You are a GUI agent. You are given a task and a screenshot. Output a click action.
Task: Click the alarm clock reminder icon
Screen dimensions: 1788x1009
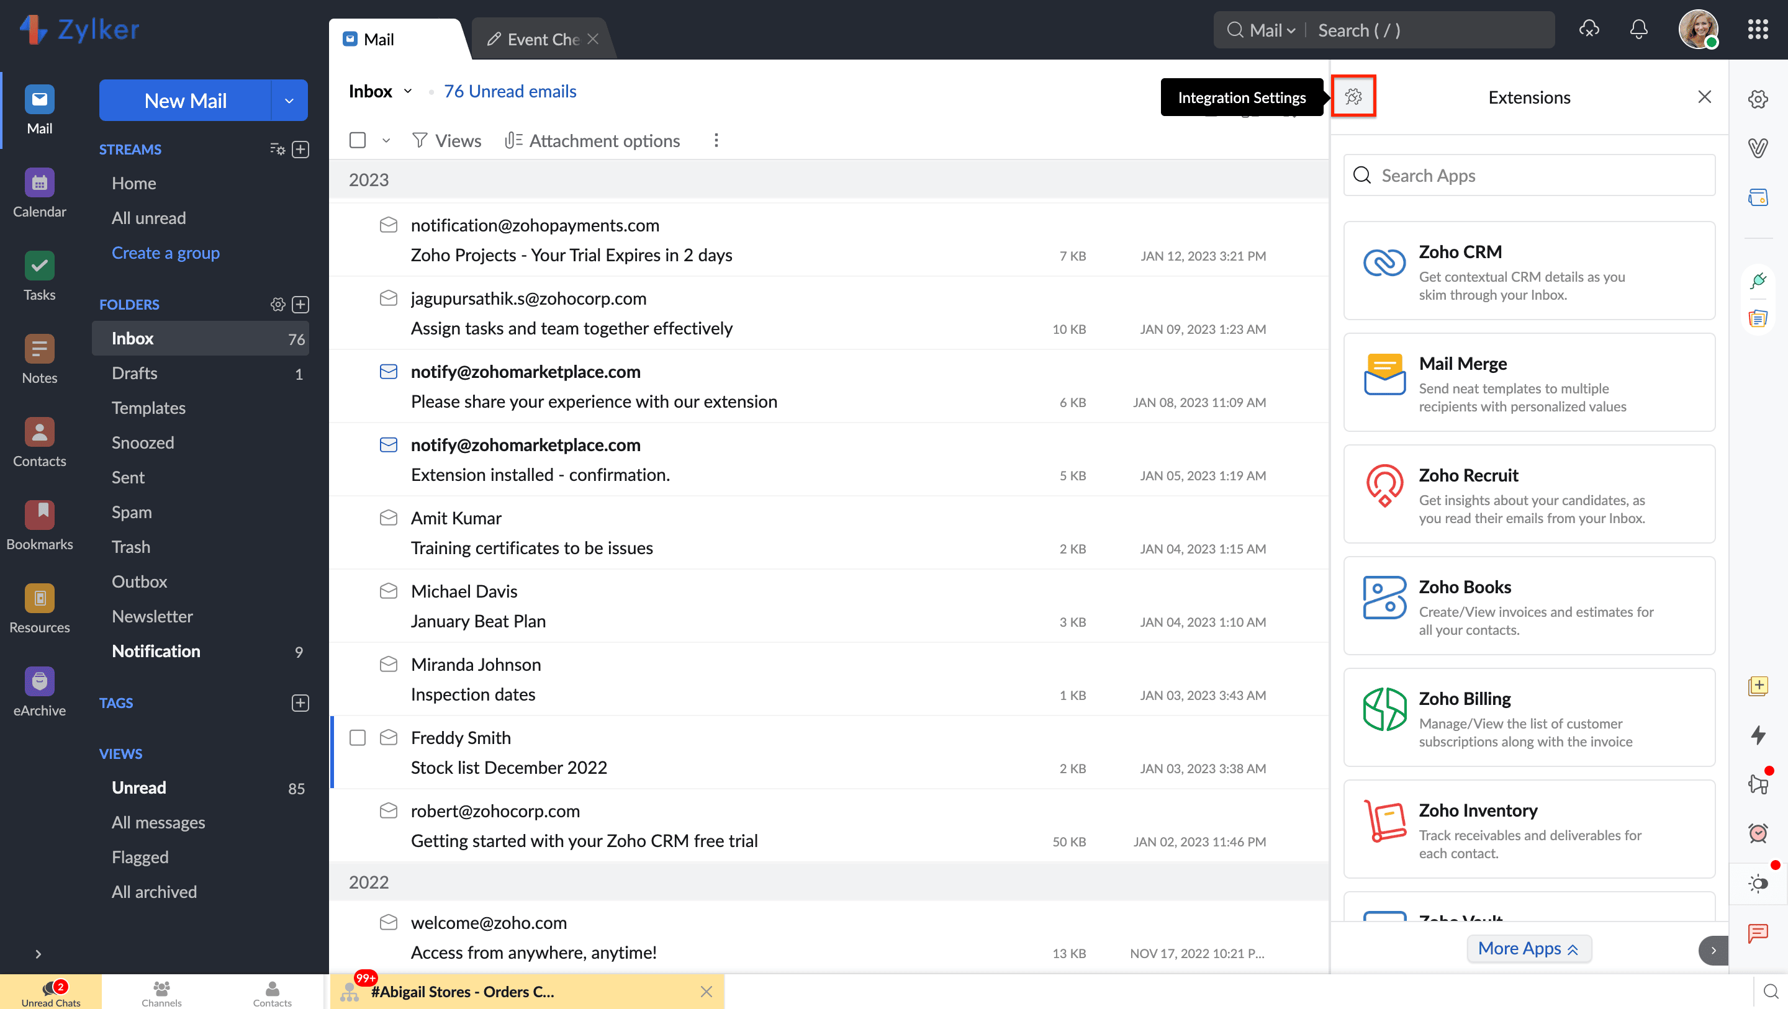point(1758,833)
